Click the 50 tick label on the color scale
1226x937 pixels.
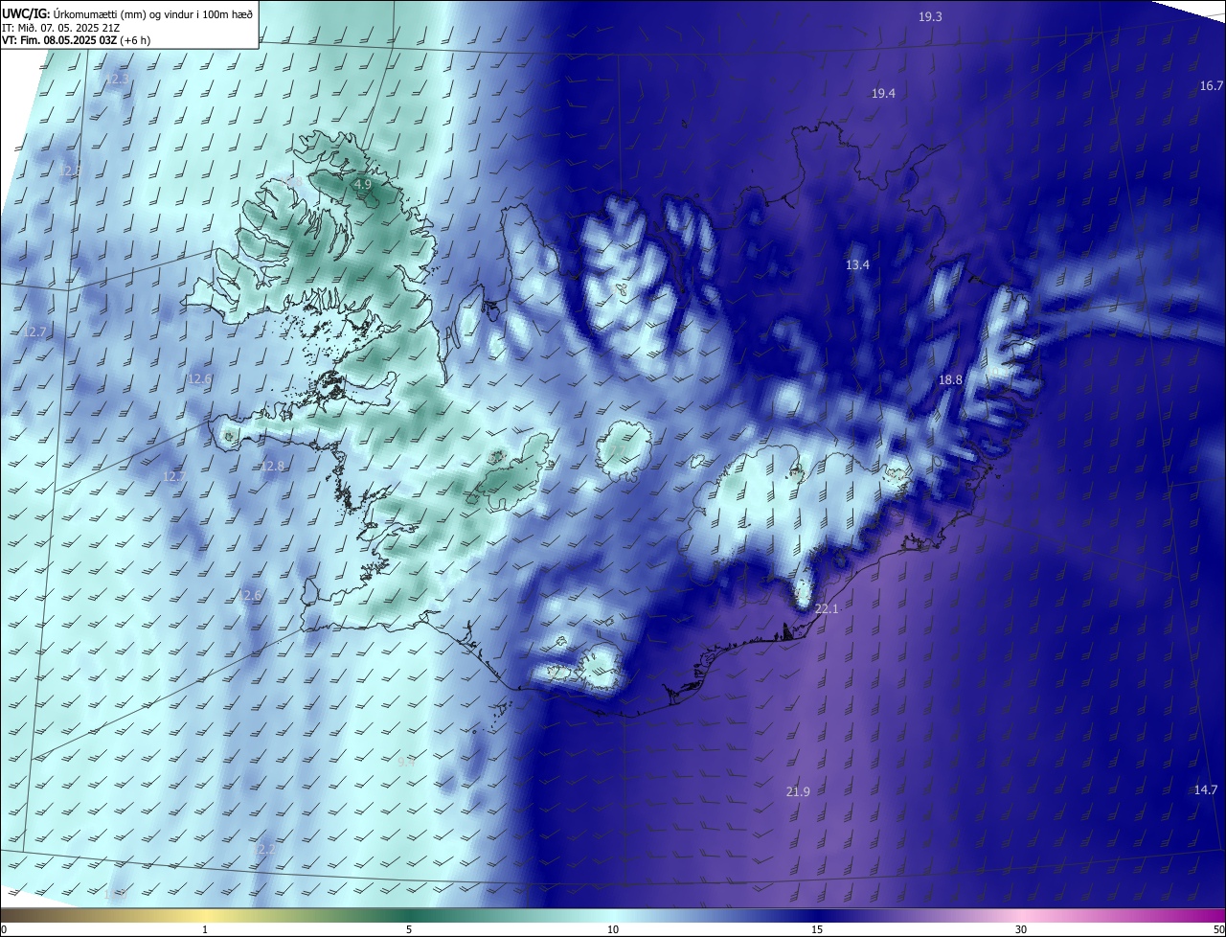point(1219,929)
